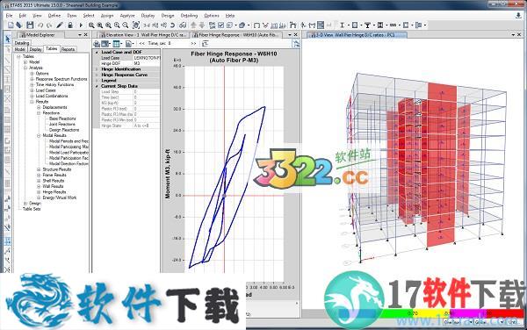
Task: Select Hinge Results tree item
Action: click(54, 192)
